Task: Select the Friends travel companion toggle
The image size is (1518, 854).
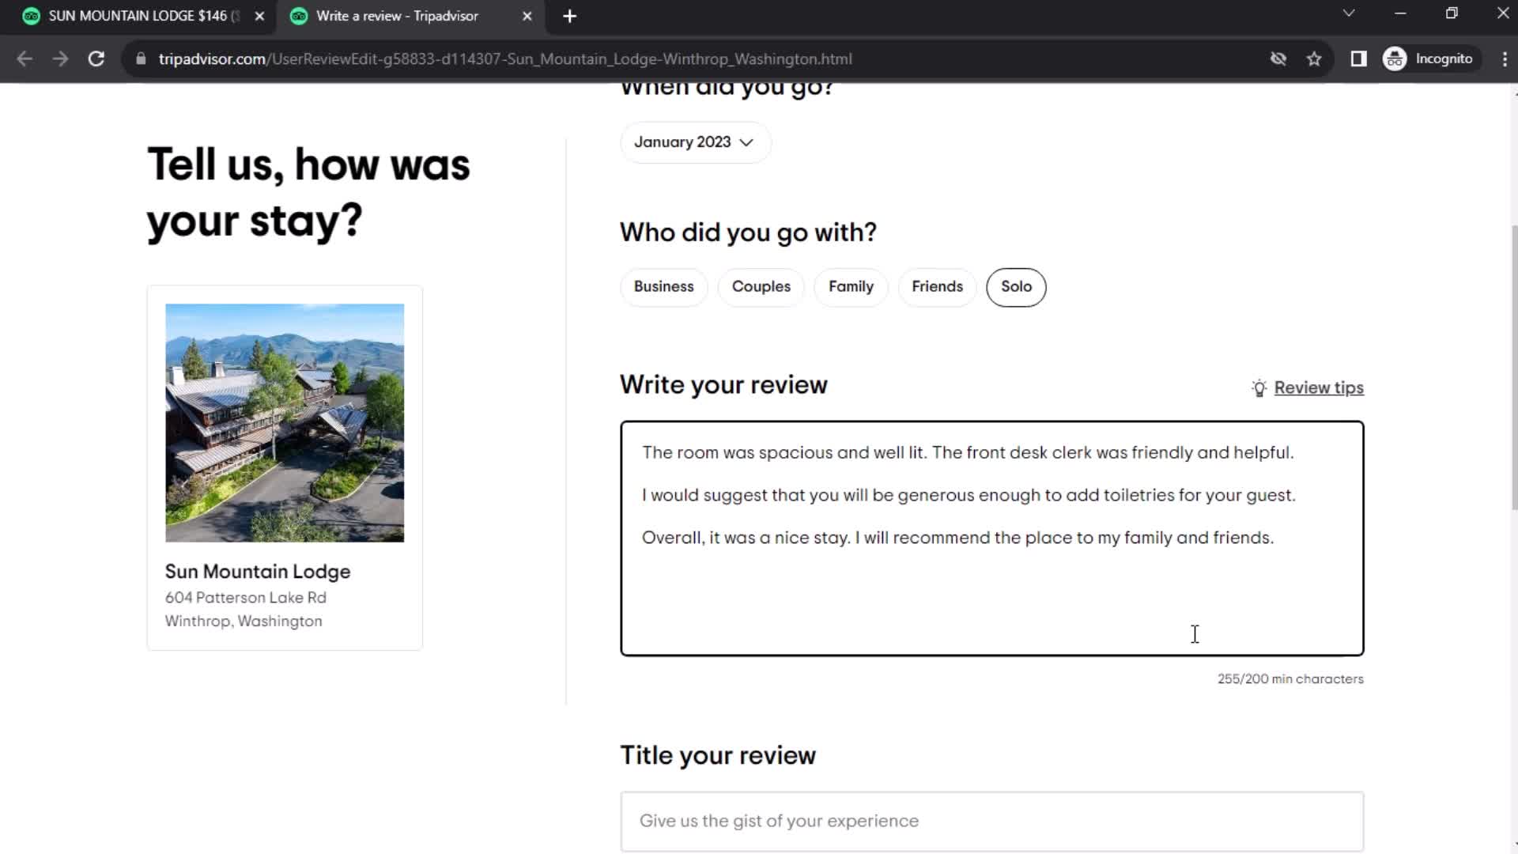Action: click(937, 287)
